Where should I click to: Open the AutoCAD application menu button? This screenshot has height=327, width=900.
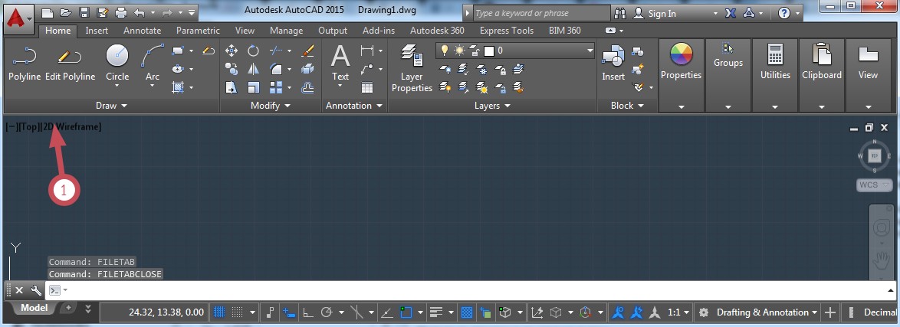[19, 19]
